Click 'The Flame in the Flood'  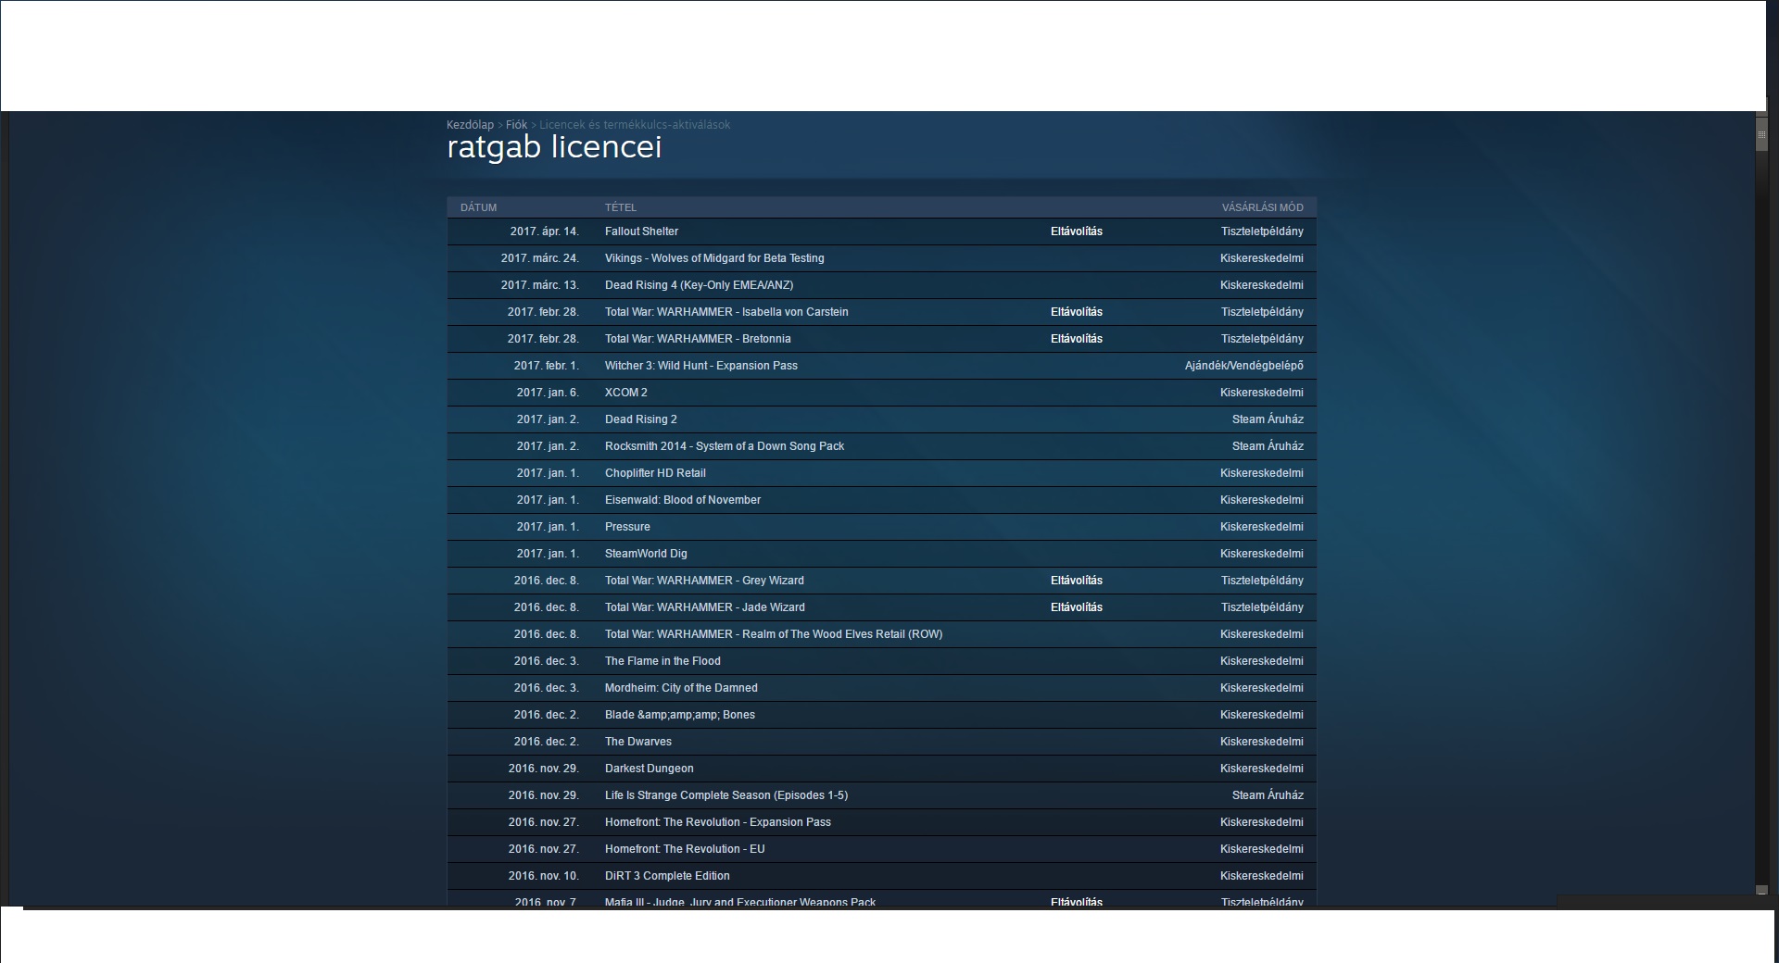pos(662,661)
